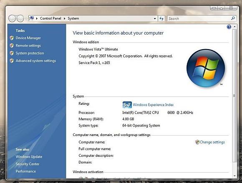
Task: Open address bar history dropdown
Action: [155, 19]
